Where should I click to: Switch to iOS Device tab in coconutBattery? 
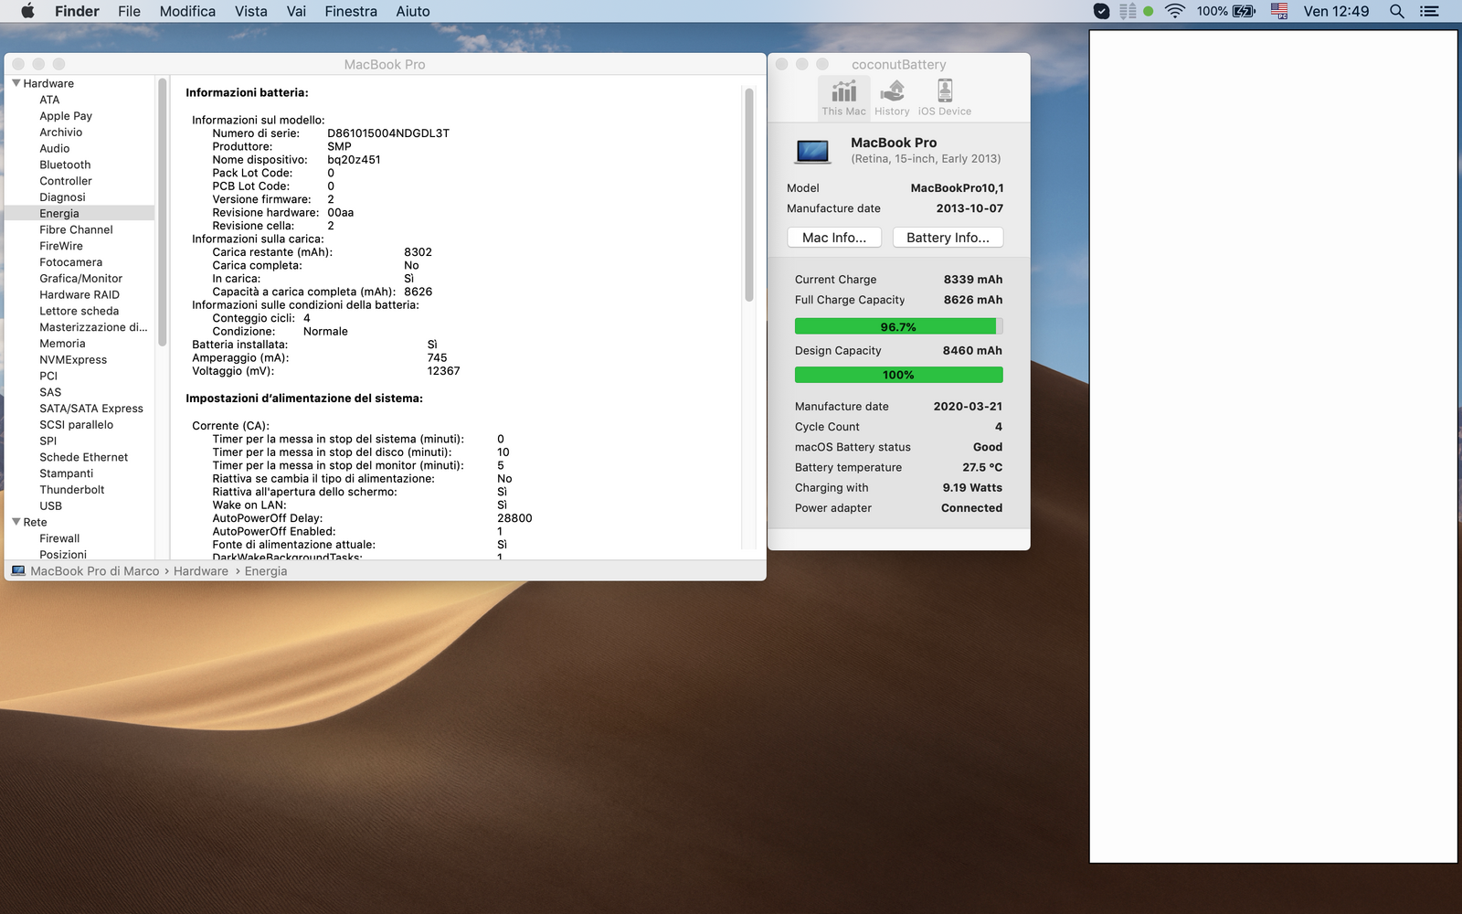pyautogui.click(x=945, y=98)
